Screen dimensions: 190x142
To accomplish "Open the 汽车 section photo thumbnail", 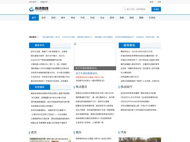I will click(140, 140).
